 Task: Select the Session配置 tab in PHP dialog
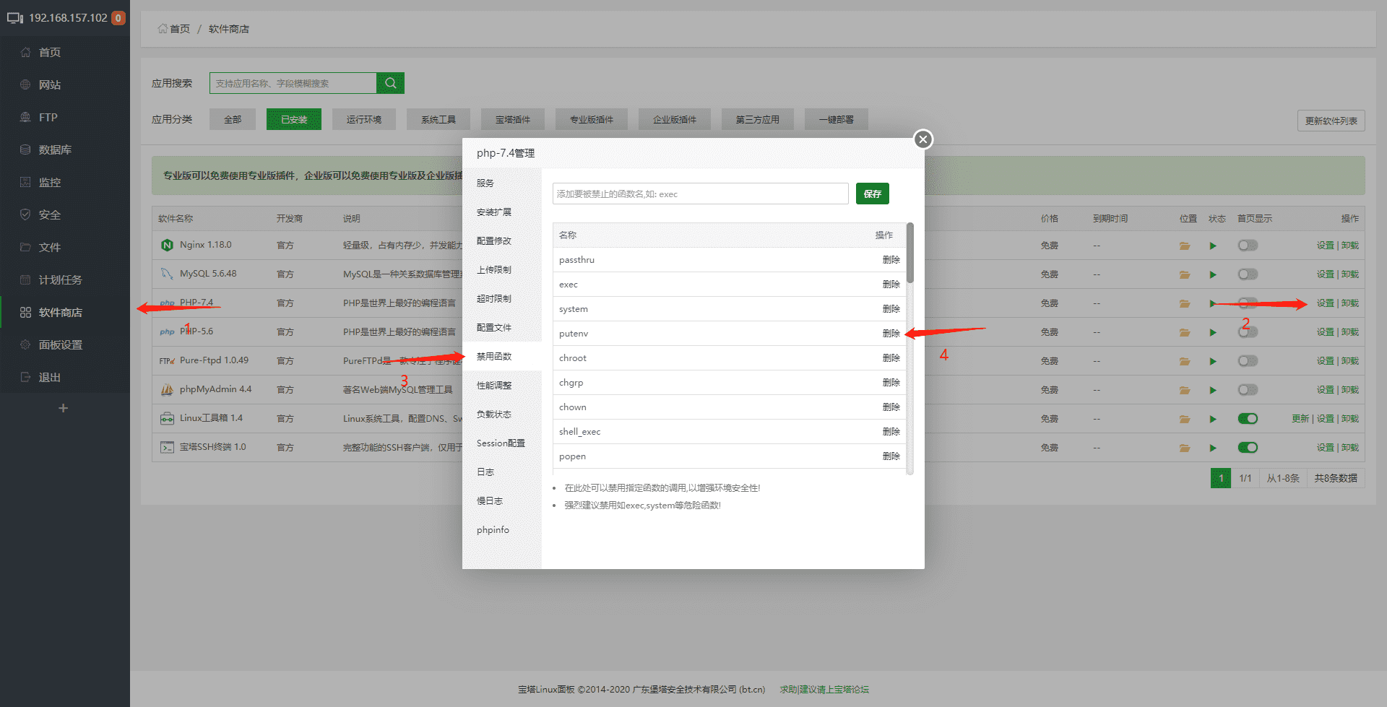[x=501, y=443]
